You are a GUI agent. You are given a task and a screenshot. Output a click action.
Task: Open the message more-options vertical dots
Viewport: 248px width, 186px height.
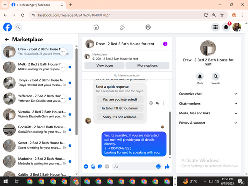pos(163,103)
